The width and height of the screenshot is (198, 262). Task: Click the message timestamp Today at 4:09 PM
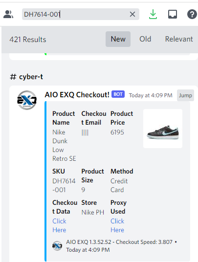click(x=151, y=95)
